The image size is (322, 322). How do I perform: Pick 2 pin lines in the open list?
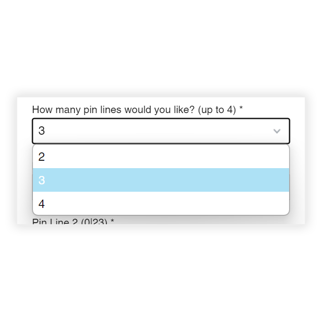pos(161,157)
